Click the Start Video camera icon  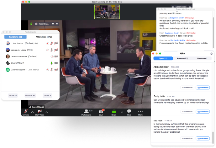(x=40, y=111)
